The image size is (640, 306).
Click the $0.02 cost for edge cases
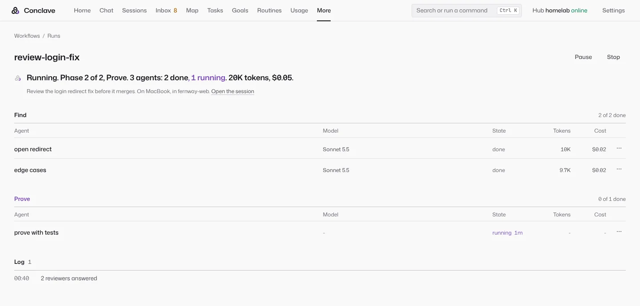coord(599,170)
